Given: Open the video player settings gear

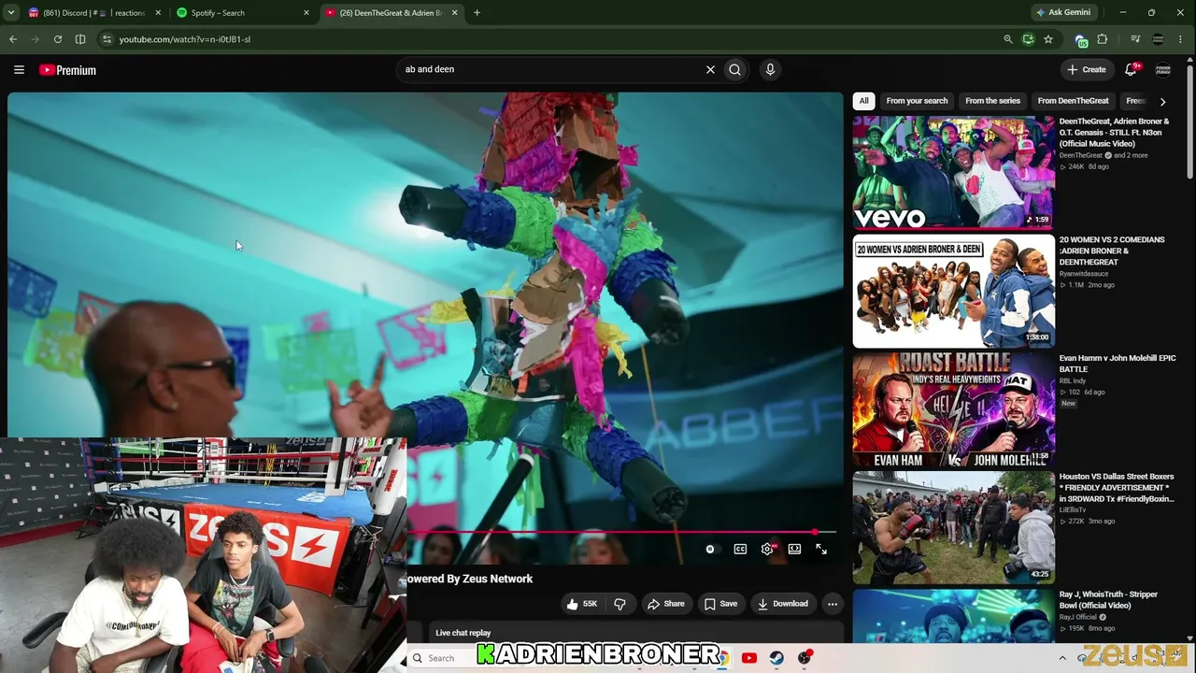Looking at the screenshot, I should [767, 550].
